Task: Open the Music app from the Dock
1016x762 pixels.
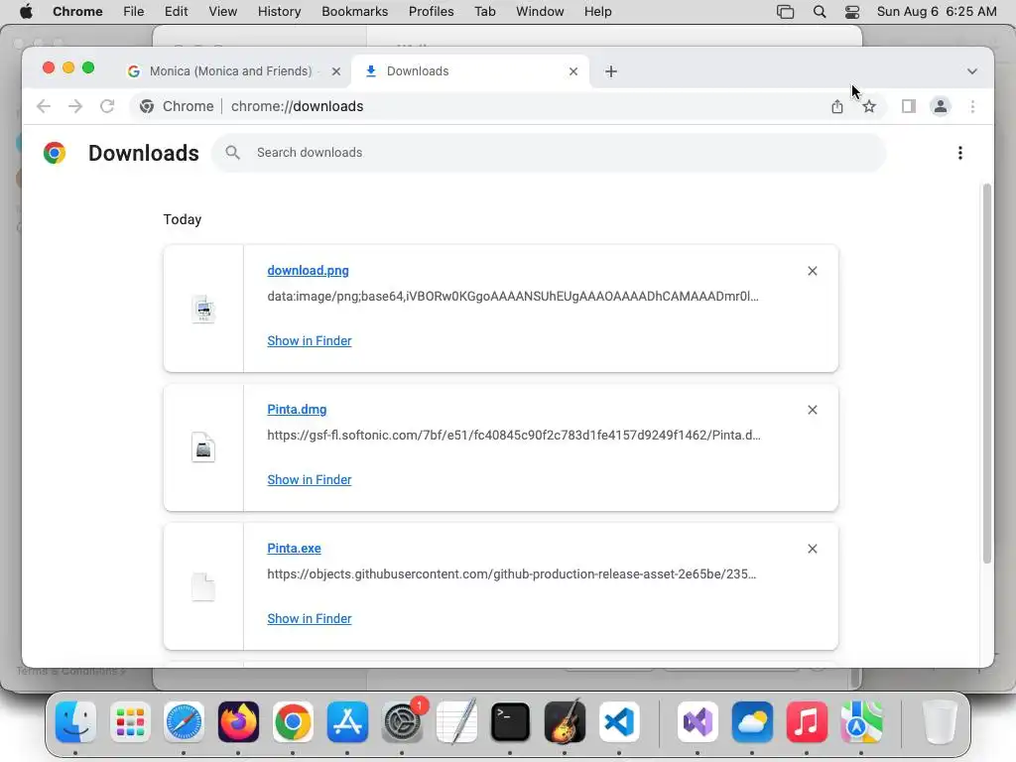Action: click(x=807, y=722)
